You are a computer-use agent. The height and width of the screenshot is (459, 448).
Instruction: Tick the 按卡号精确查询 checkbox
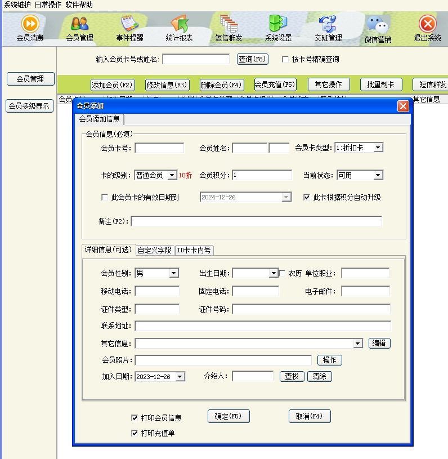[x=285, y=59]
